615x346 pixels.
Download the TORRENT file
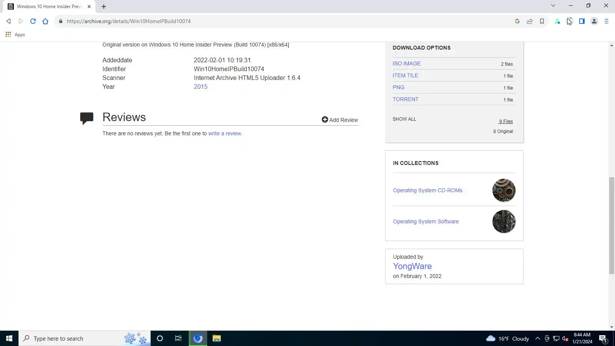coord(405,99)
